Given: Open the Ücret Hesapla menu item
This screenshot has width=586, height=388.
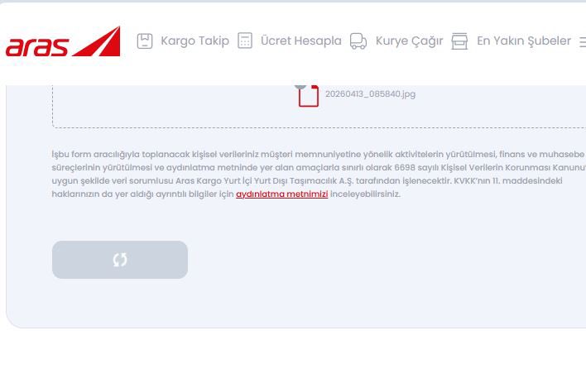Looking at the screenshot, I should pos(300,41).
